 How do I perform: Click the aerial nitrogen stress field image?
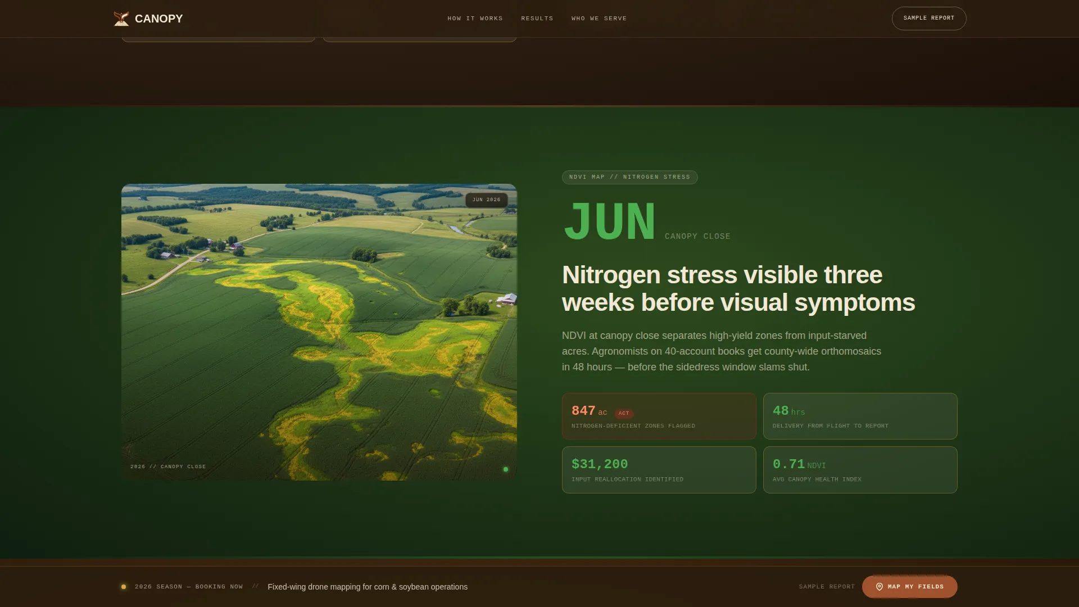point(319,332)
